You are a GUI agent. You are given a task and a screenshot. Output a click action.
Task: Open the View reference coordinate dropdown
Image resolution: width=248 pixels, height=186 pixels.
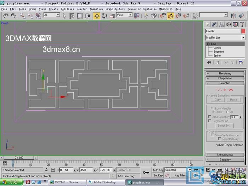(x=130, y=15)
